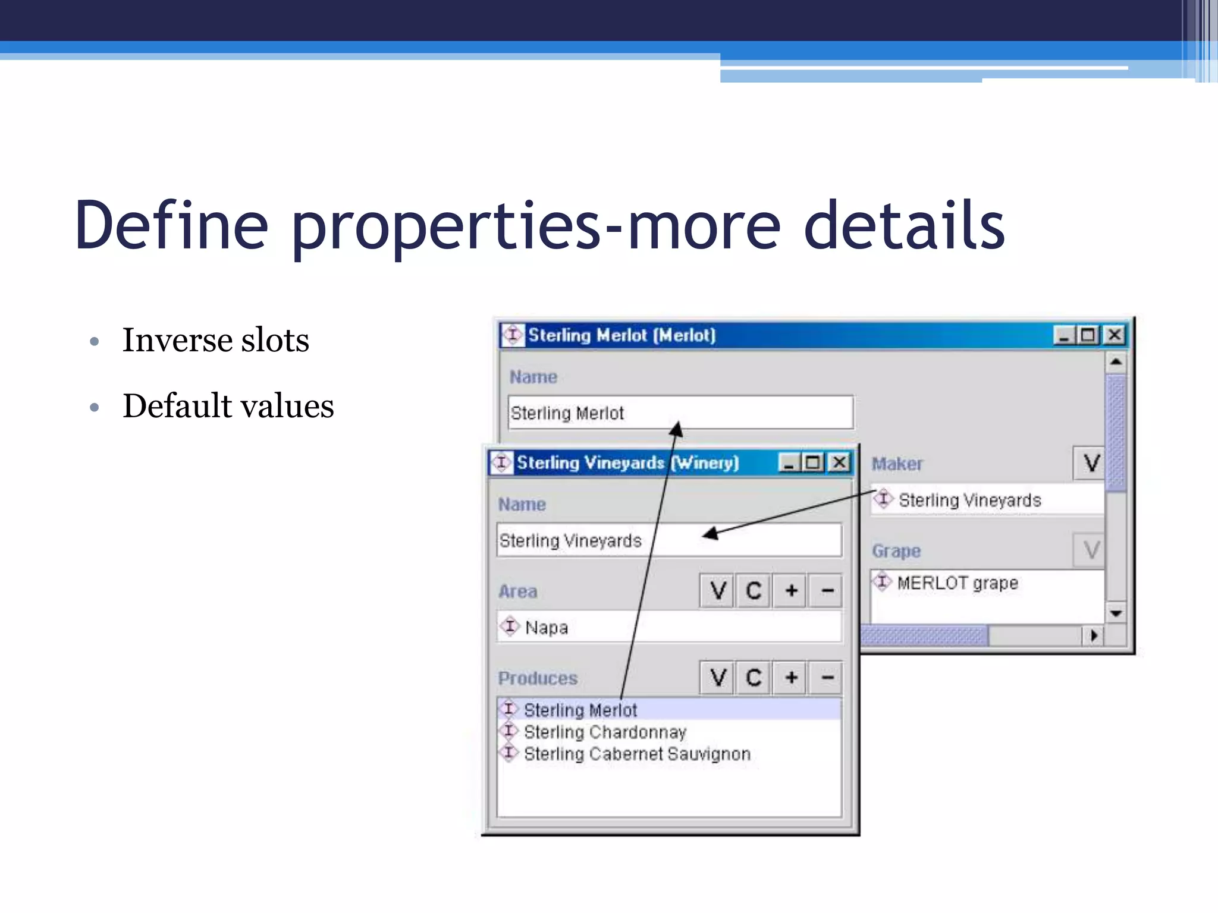
Task: Click the instance icon in Sterling Merlot title bar
Action: 513,335
